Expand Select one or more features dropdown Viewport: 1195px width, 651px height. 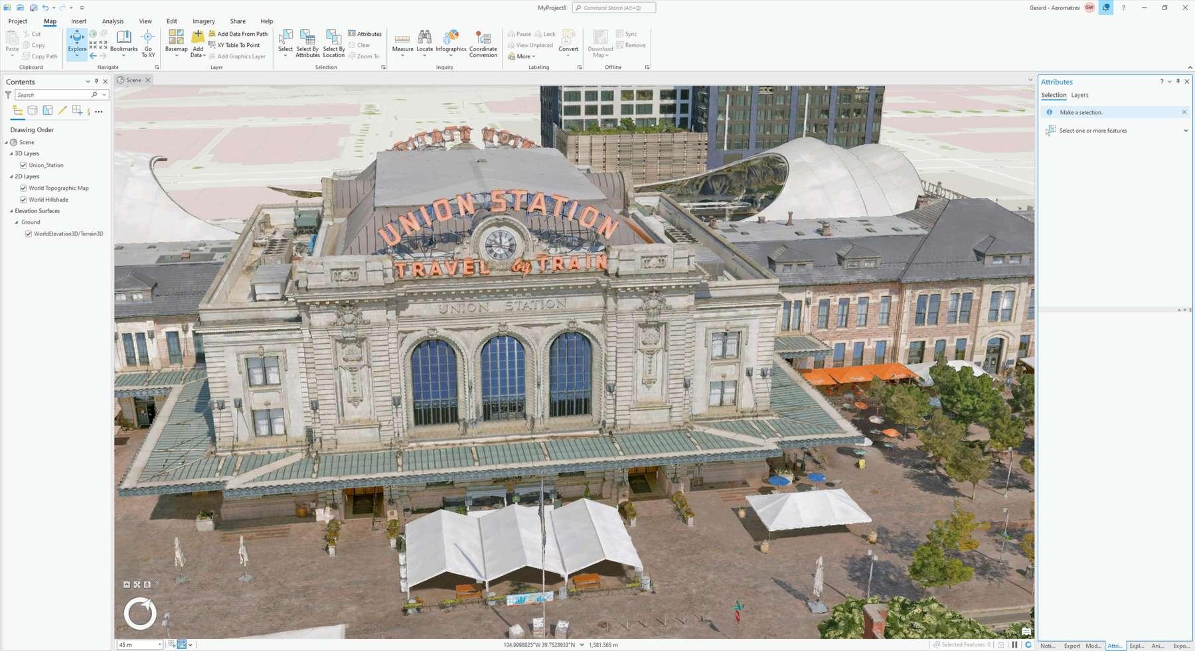coord(1186,131)
